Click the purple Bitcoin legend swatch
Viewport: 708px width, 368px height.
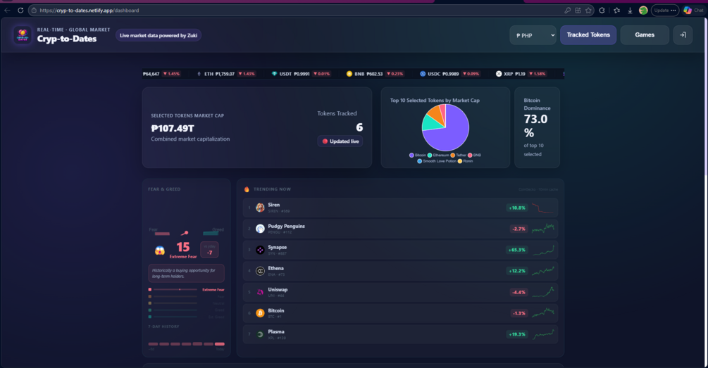click(x=411, y=155)
